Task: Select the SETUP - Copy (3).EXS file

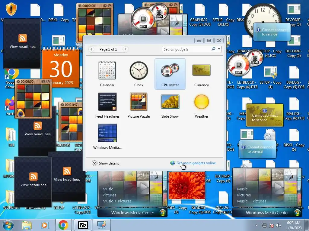Action: pyautogui.click(x=223, y=15)
